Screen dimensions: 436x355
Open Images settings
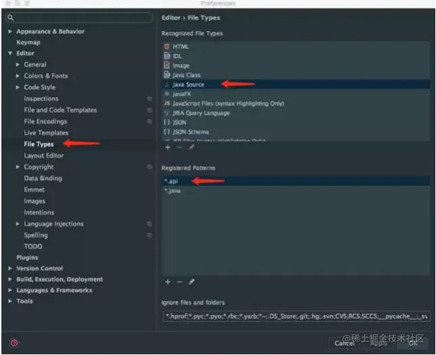35,201
